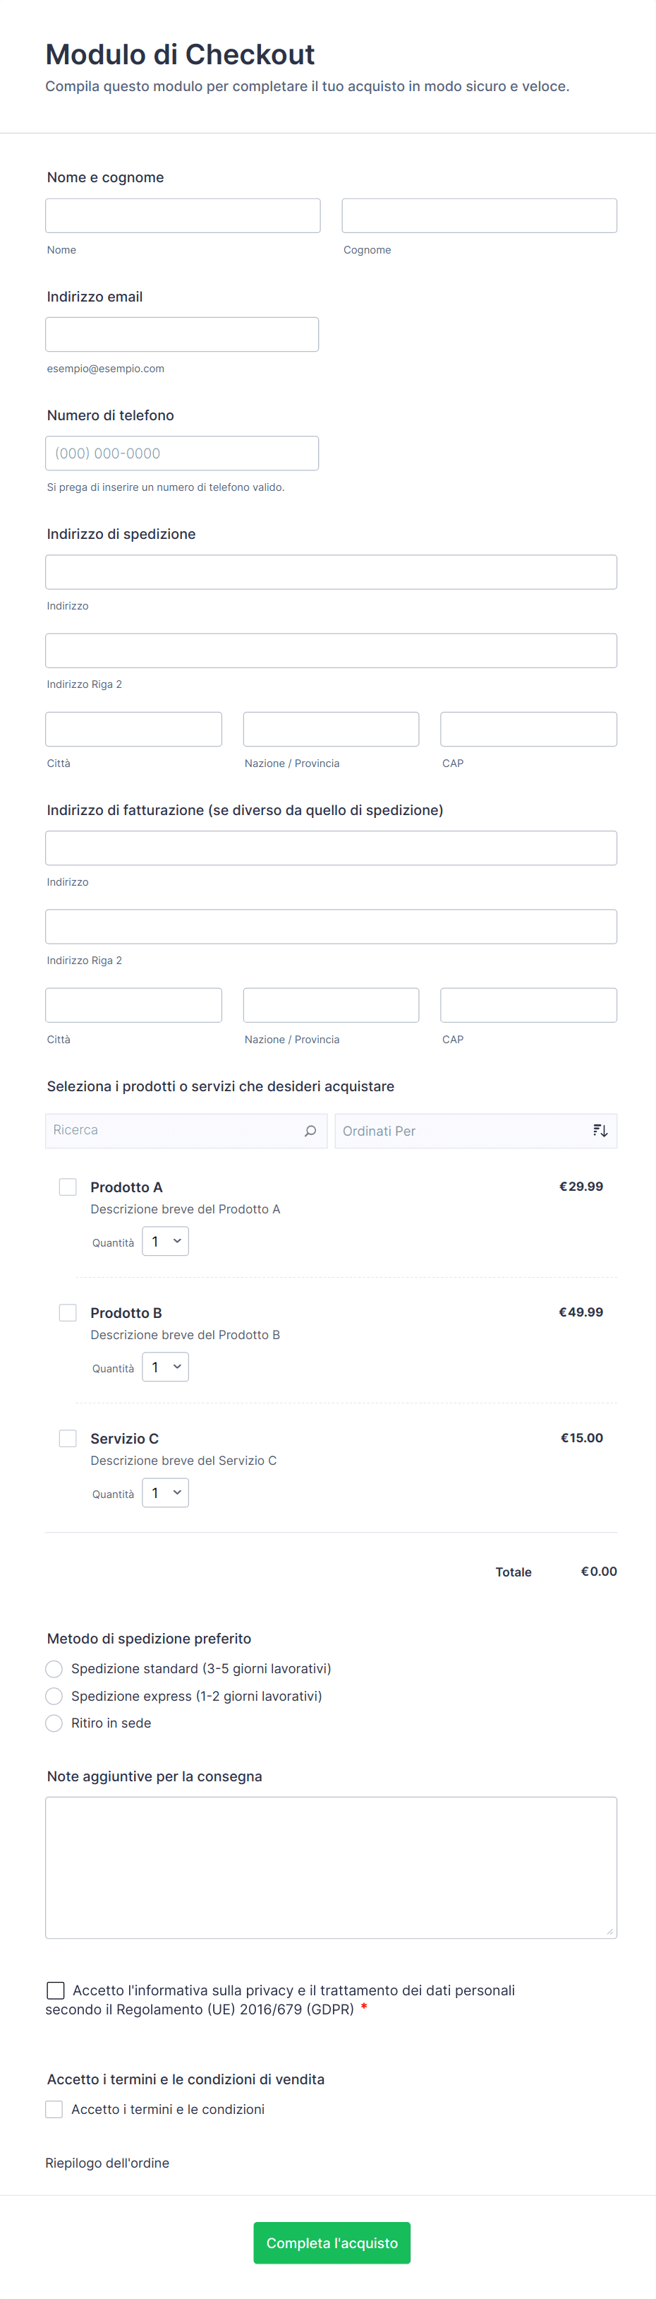
Task: Pick the Ritiro in sede option
Action: pyautogui.click(x=54, y=1723)
